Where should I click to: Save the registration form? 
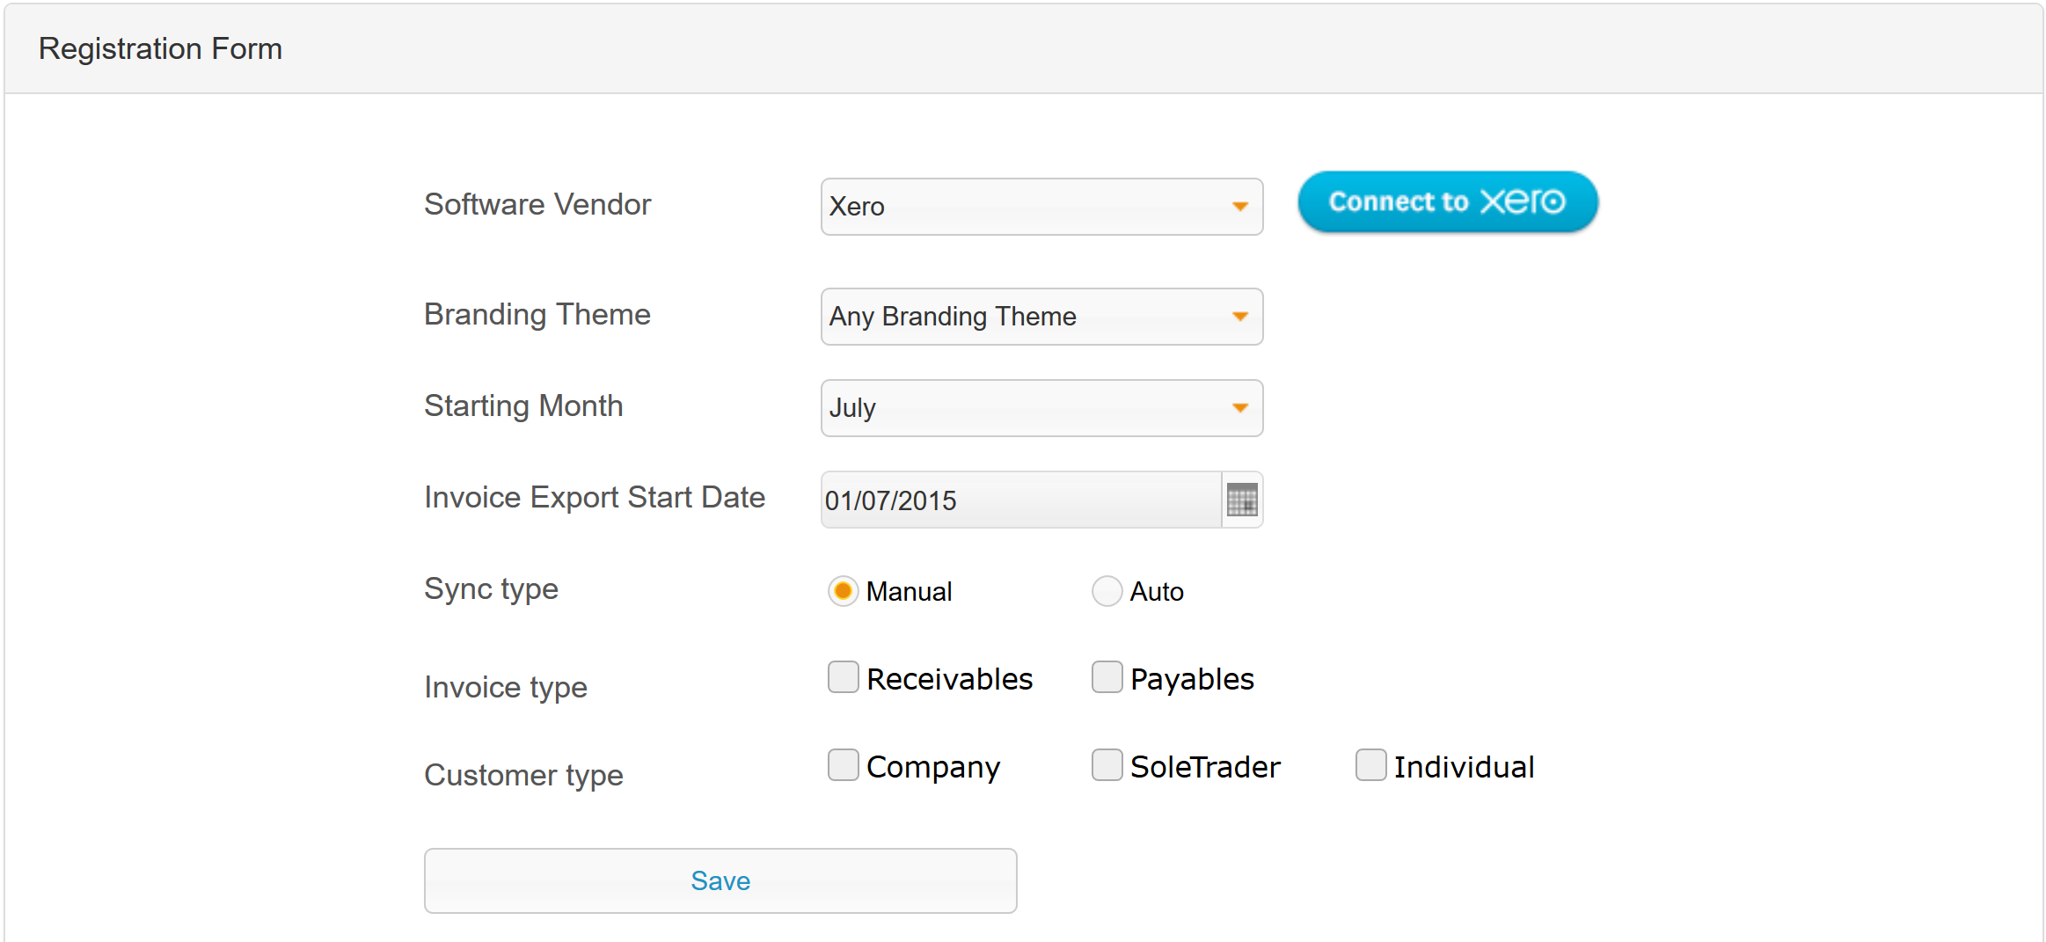[x=720, y=880]
